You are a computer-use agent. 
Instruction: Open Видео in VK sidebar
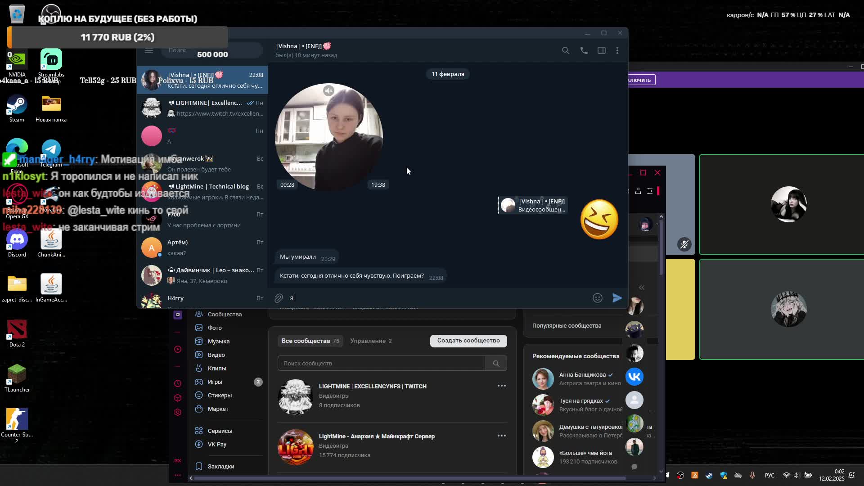pos(216,355)
